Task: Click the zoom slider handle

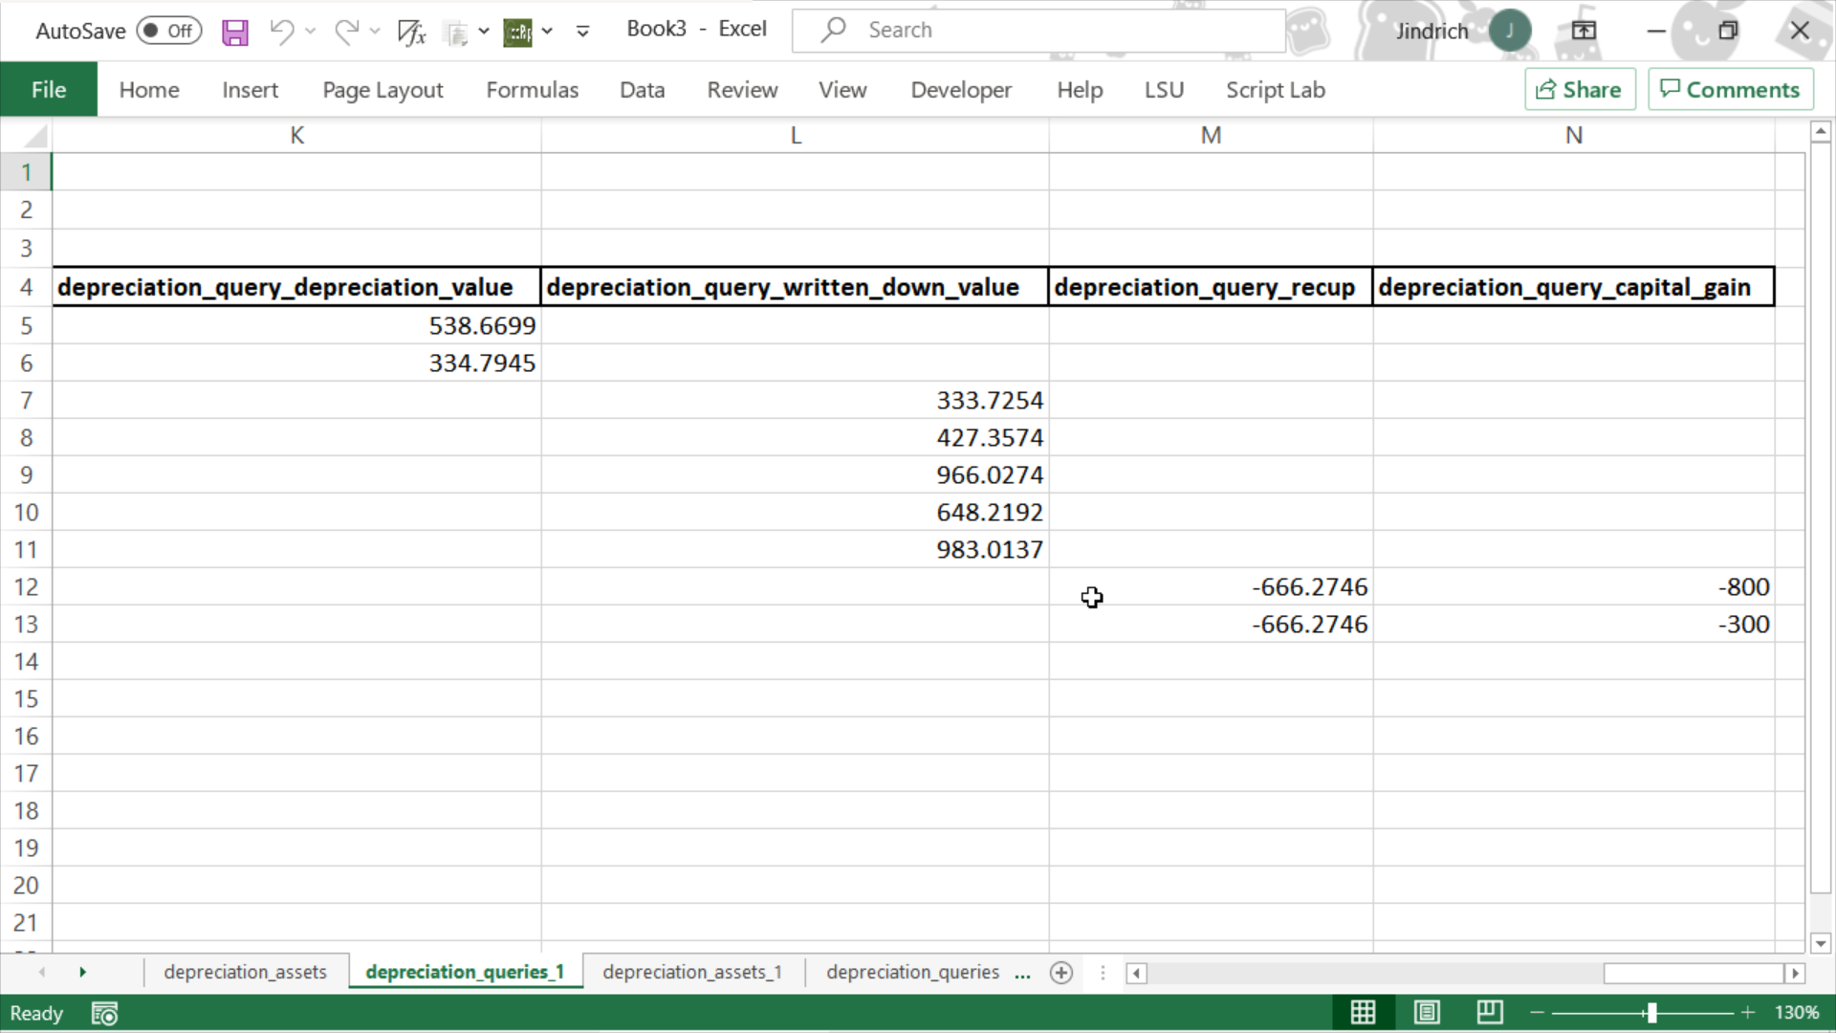Action: (x=1651, y=1012)
